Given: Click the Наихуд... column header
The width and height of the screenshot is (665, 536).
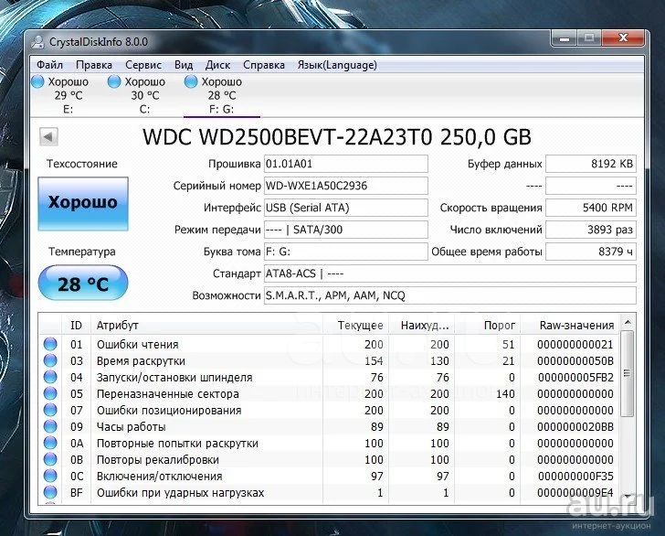Looking at the screenshot, I should coord(421,326).
